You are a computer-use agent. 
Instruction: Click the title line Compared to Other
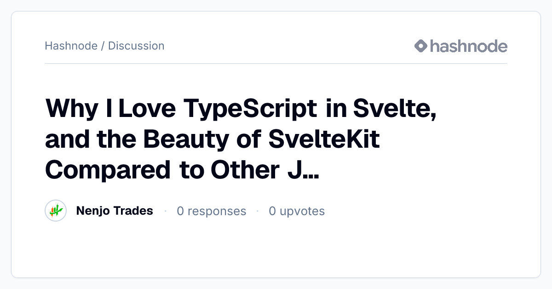(x=182, y=170)
